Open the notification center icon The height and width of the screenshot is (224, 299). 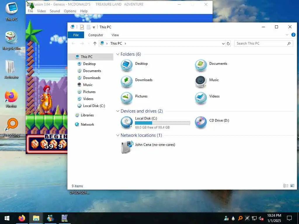[289, 218]
